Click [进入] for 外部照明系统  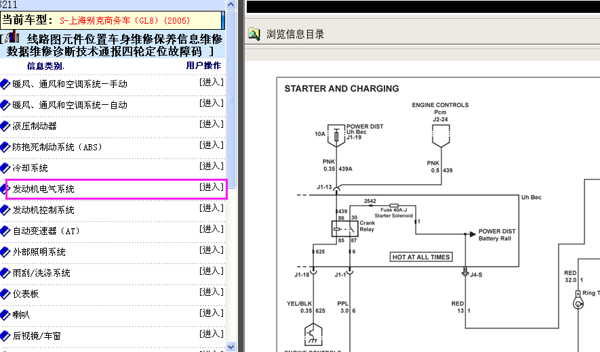pos(212,250)
